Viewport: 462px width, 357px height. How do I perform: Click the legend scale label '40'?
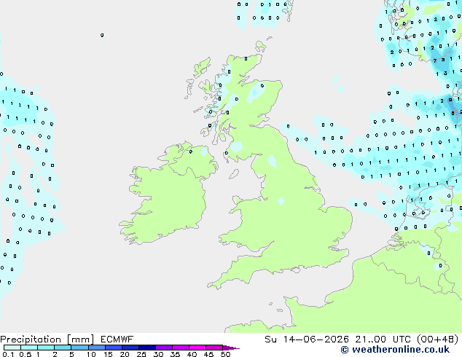(x=192, y=354)
